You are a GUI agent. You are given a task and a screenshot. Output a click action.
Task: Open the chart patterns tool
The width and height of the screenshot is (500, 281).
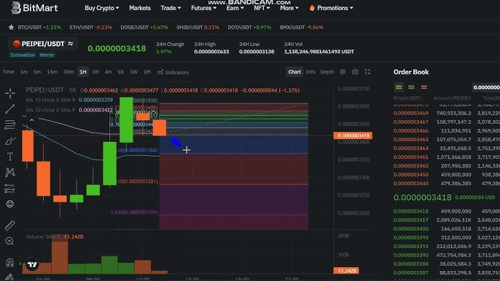10,173
